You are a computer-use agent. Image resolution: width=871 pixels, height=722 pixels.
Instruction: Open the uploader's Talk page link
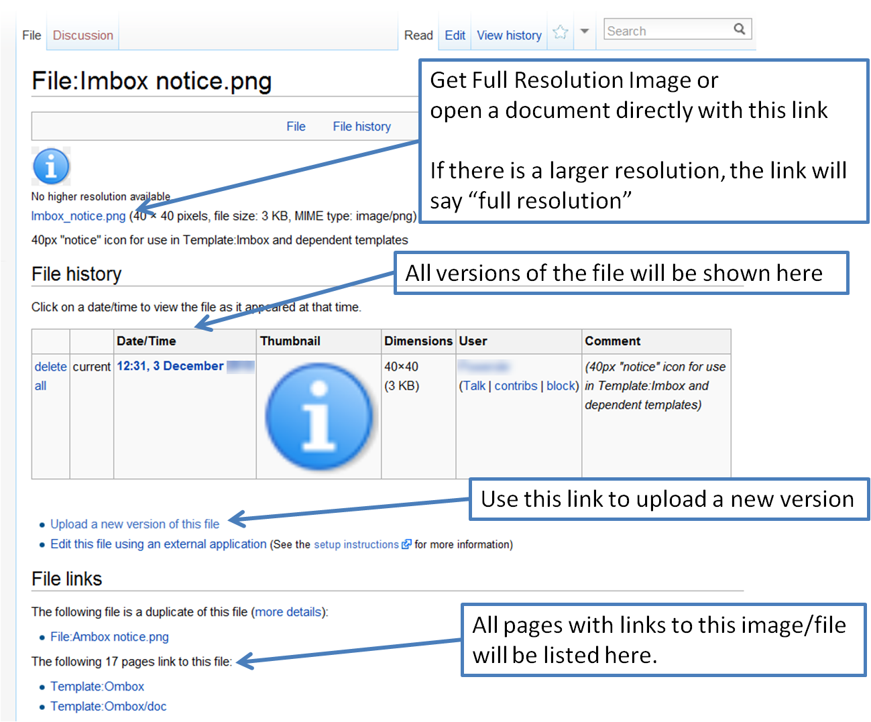(x=474, y=385)
